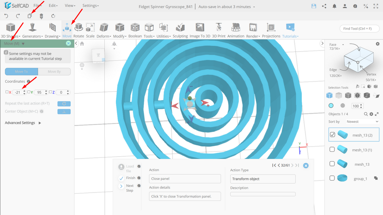Switch to the Move By tab
This screenshot has height=215, width=383.
[54, 71]
